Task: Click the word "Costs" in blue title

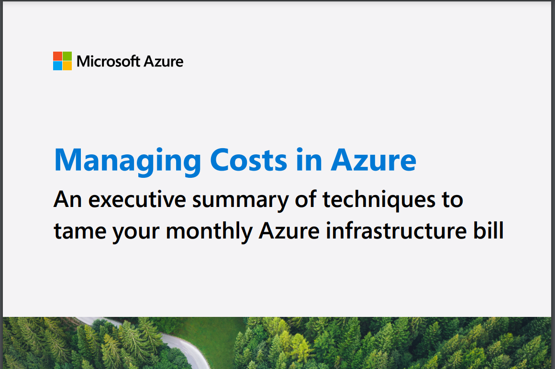Action: [248, 160]
